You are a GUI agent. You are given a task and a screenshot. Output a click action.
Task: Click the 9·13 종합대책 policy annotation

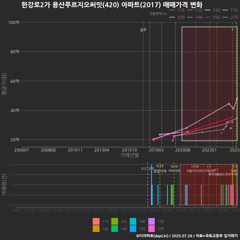[x=160, y=169]
